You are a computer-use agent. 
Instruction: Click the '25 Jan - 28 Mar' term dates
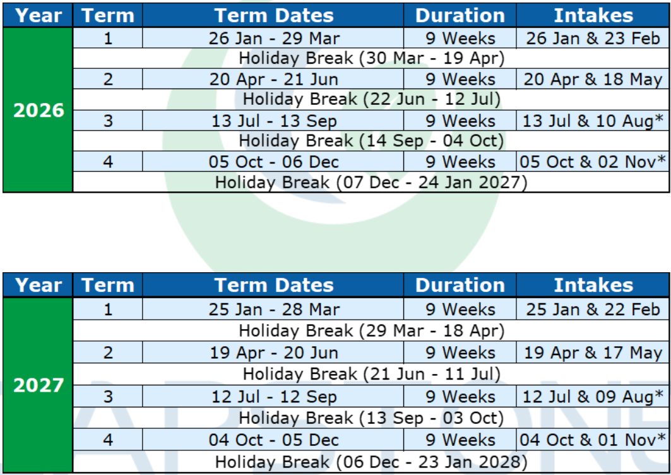(x=273, y=310)
